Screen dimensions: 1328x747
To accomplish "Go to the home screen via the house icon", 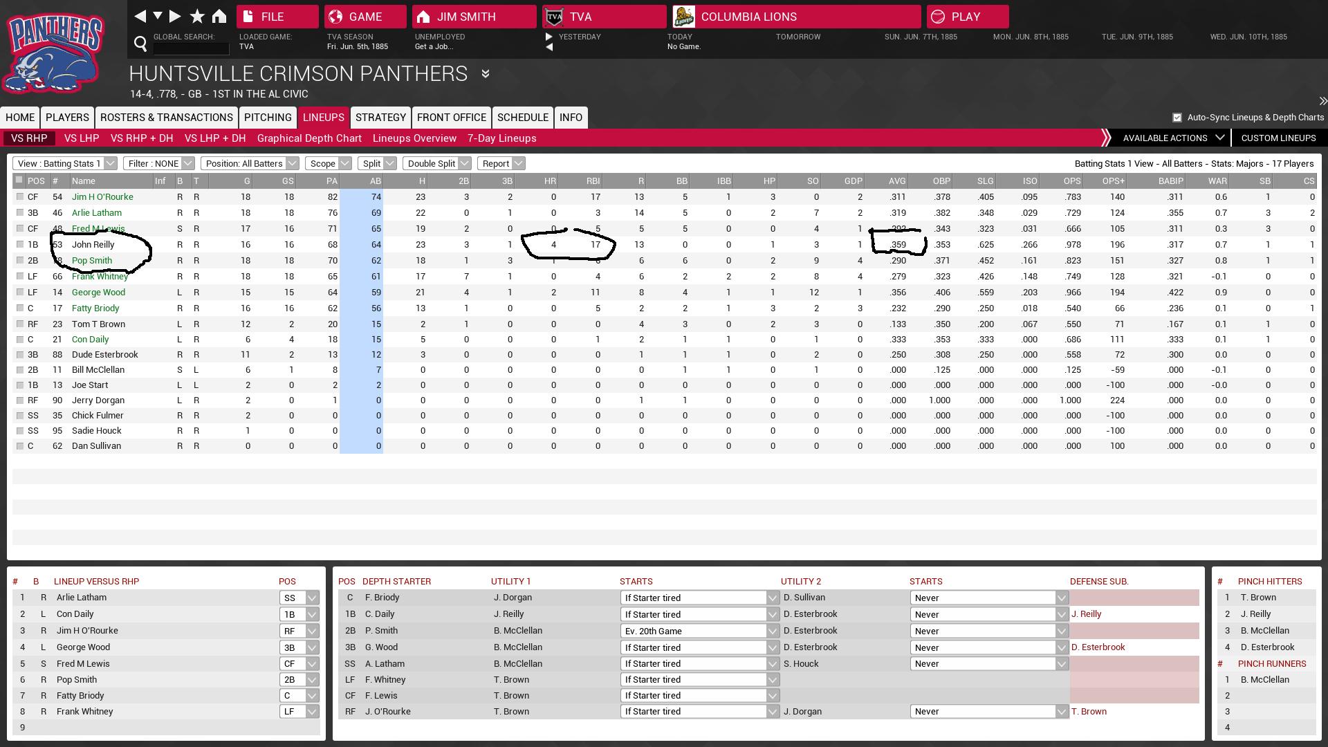I will (219, 16).
